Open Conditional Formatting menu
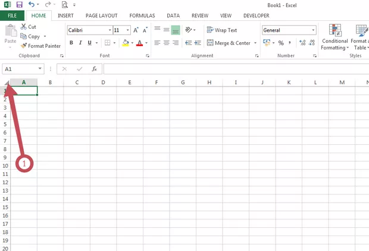 (334, 37)
